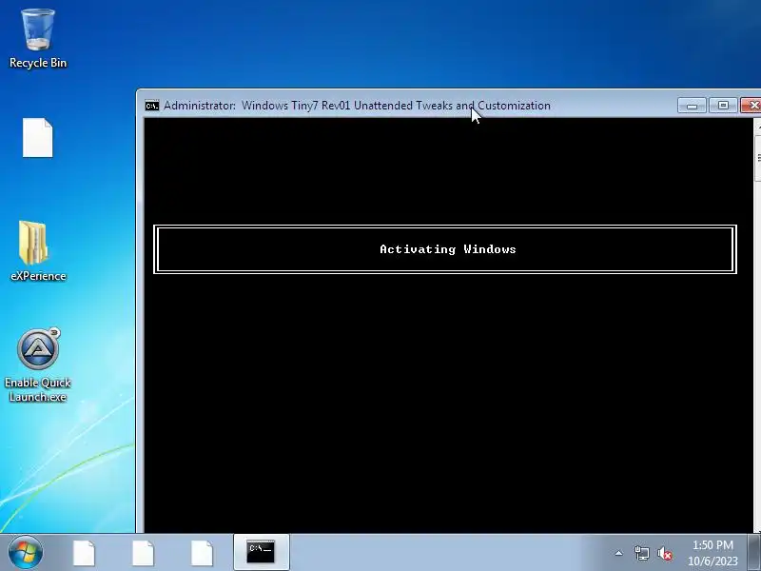Open the network status tray icon

pos(641,553)
